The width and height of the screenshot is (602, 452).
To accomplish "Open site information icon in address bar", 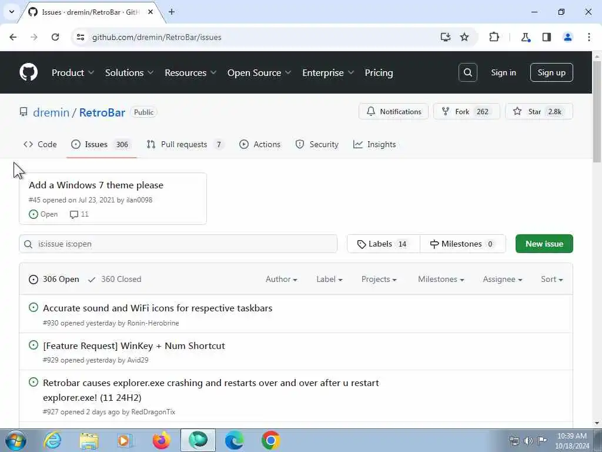I will coord(80,37).
